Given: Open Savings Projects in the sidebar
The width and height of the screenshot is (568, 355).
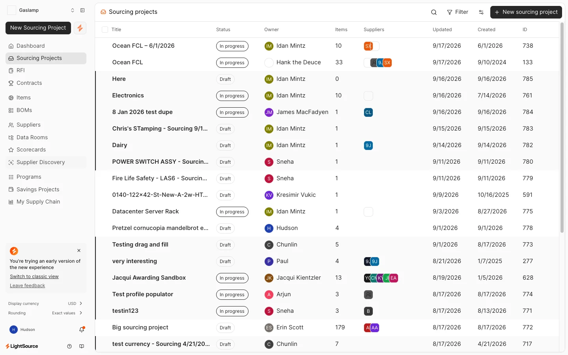Looking at the screenshot, I should 46,189.
